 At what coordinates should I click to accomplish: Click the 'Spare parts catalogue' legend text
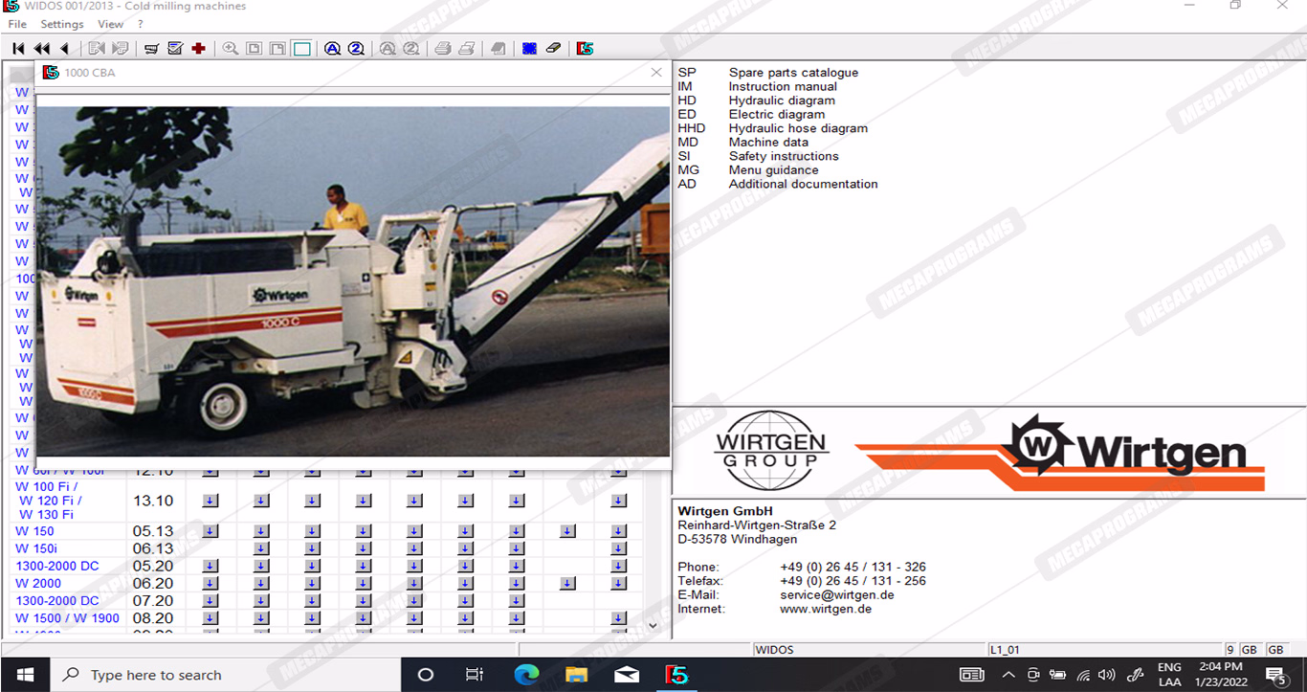point(793,73)
